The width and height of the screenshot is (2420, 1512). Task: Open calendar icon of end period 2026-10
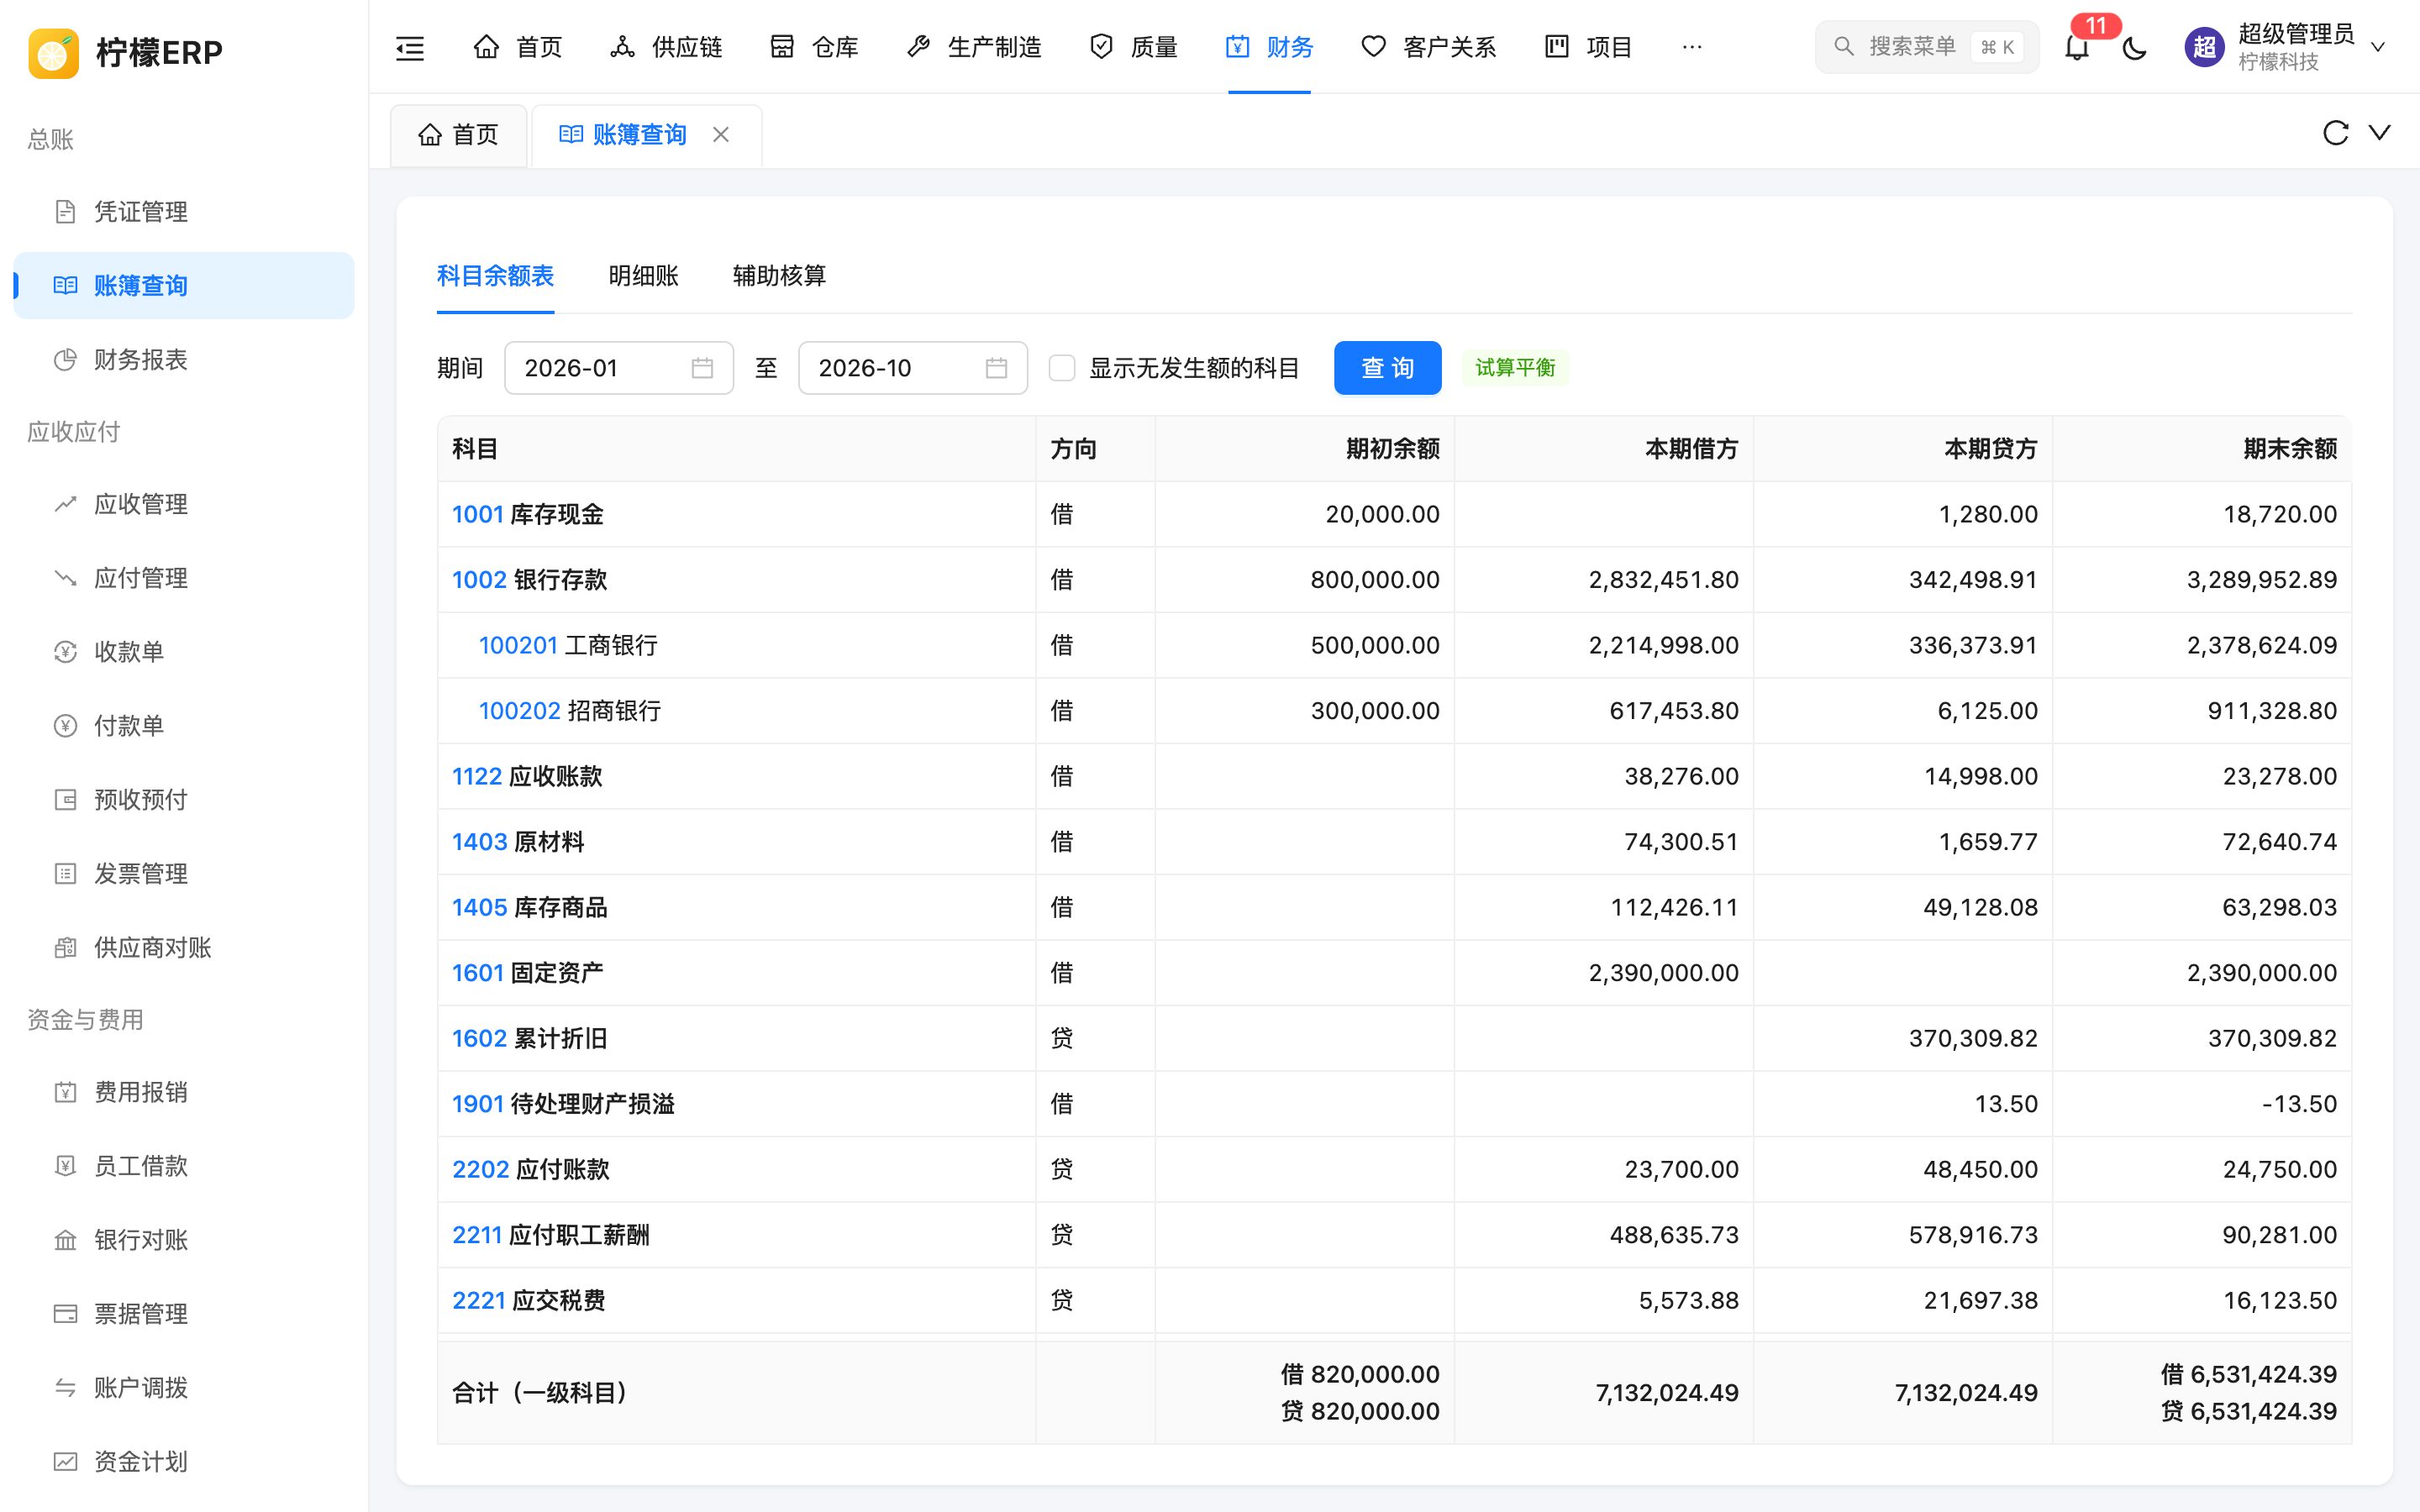tap(996, 368)
